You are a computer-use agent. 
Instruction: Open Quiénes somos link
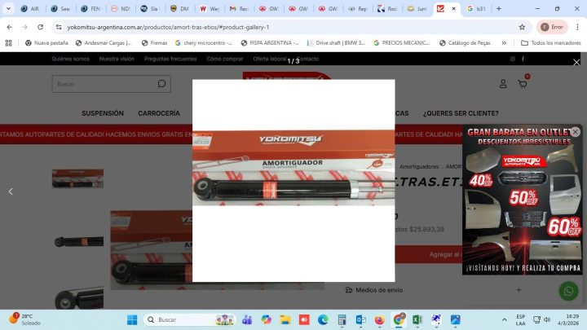70,59
